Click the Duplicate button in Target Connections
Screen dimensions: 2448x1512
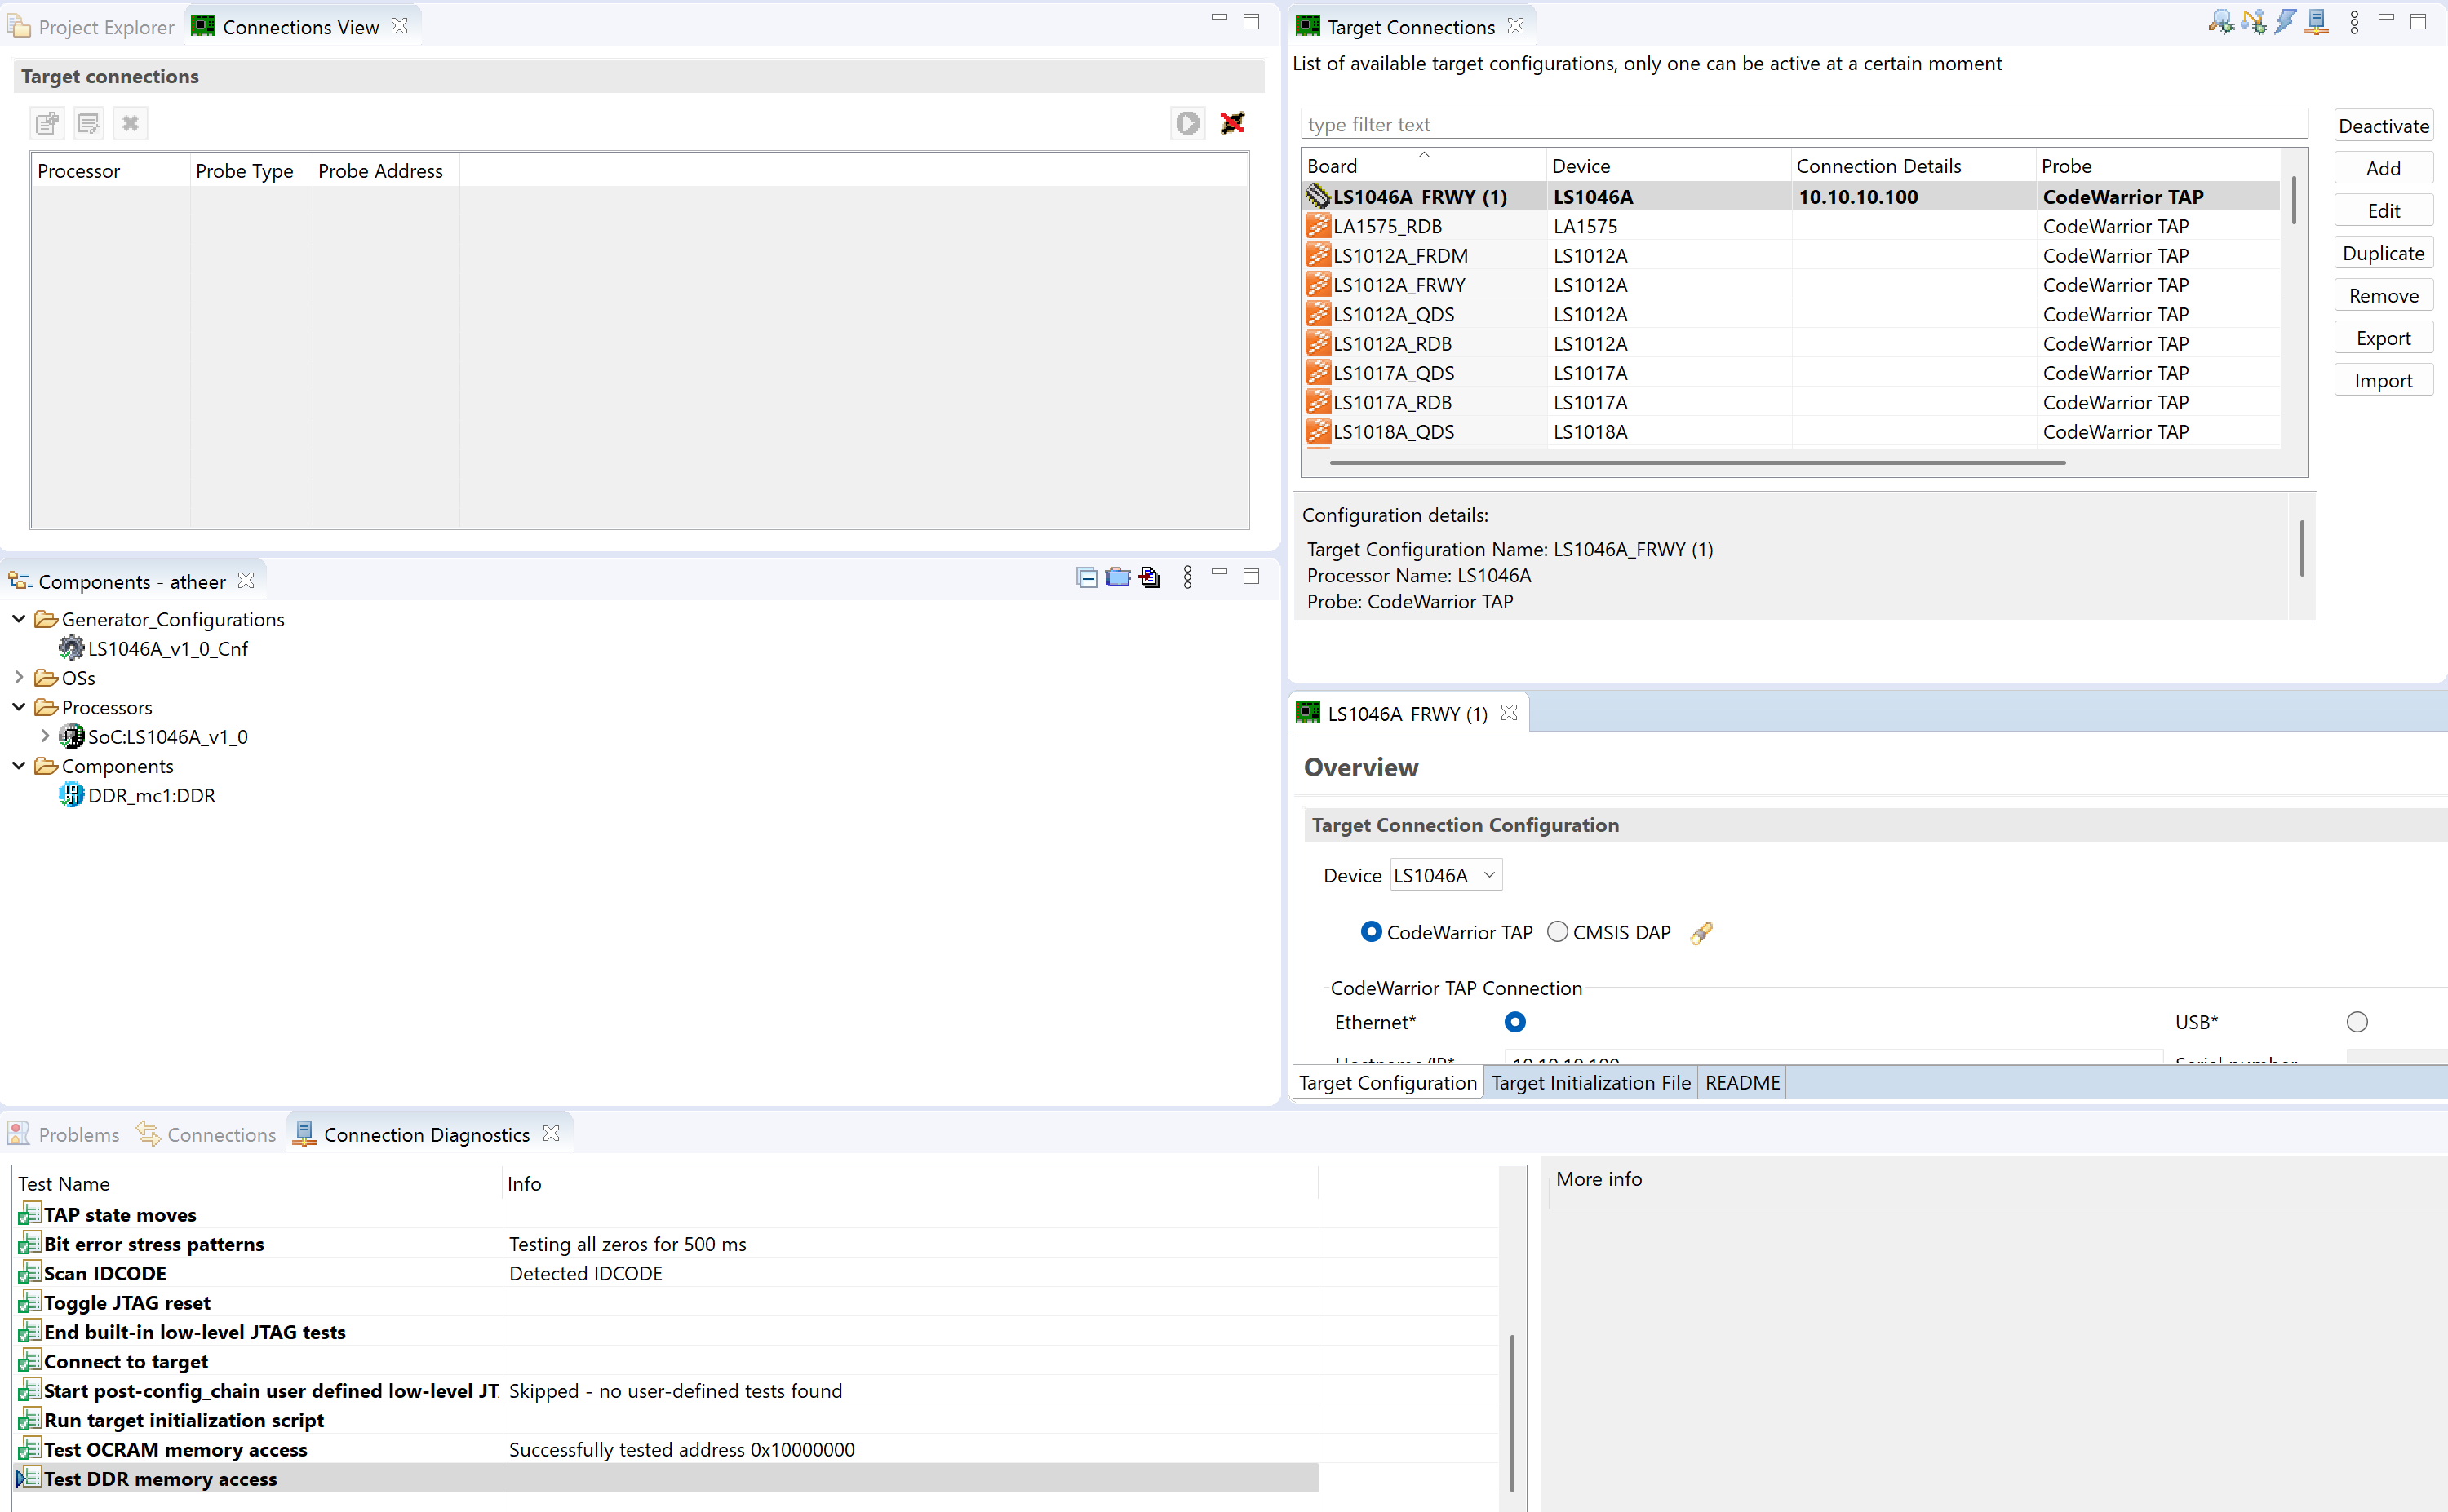tap(2384, 252)
